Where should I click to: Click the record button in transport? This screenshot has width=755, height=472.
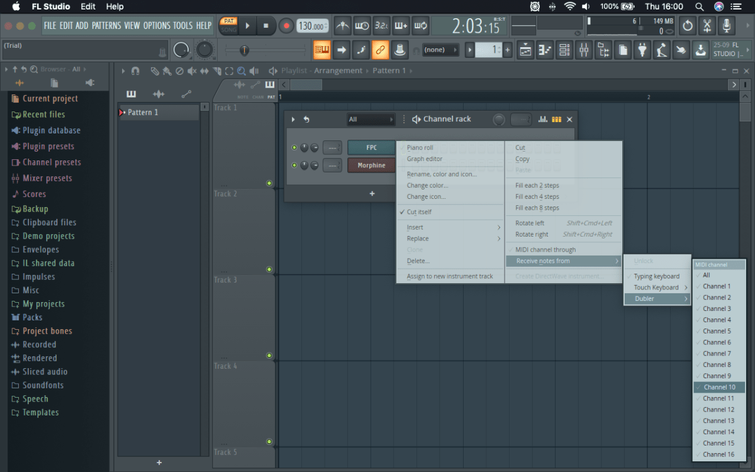[286, 26]
